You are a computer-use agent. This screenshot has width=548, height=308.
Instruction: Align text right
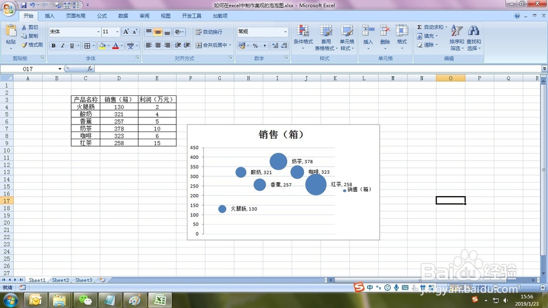(x=167, y=45)
